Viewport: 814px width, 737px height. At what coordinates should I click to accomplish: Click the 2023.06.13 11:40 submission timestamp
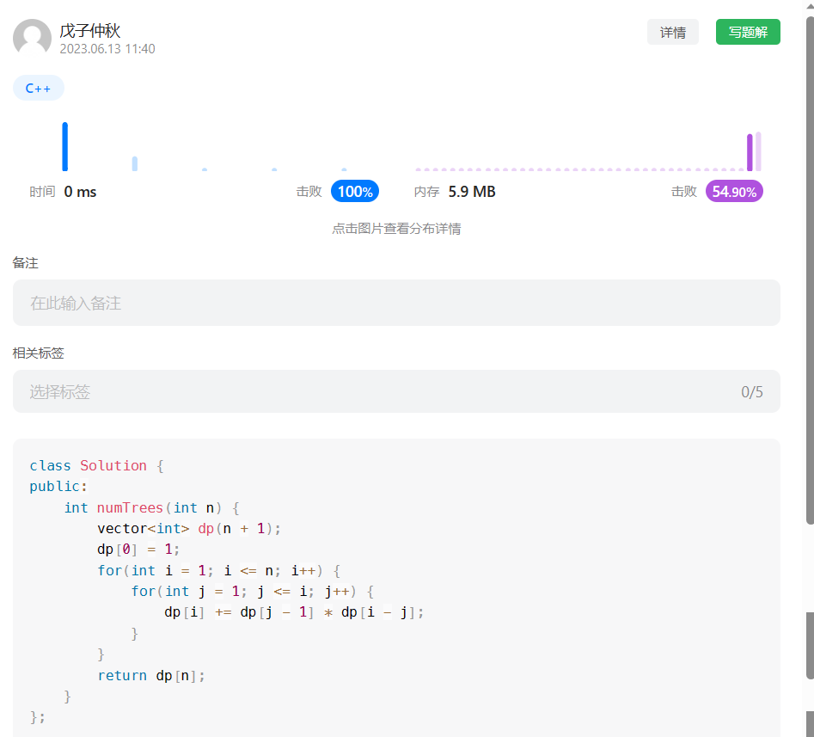[107, 49]
